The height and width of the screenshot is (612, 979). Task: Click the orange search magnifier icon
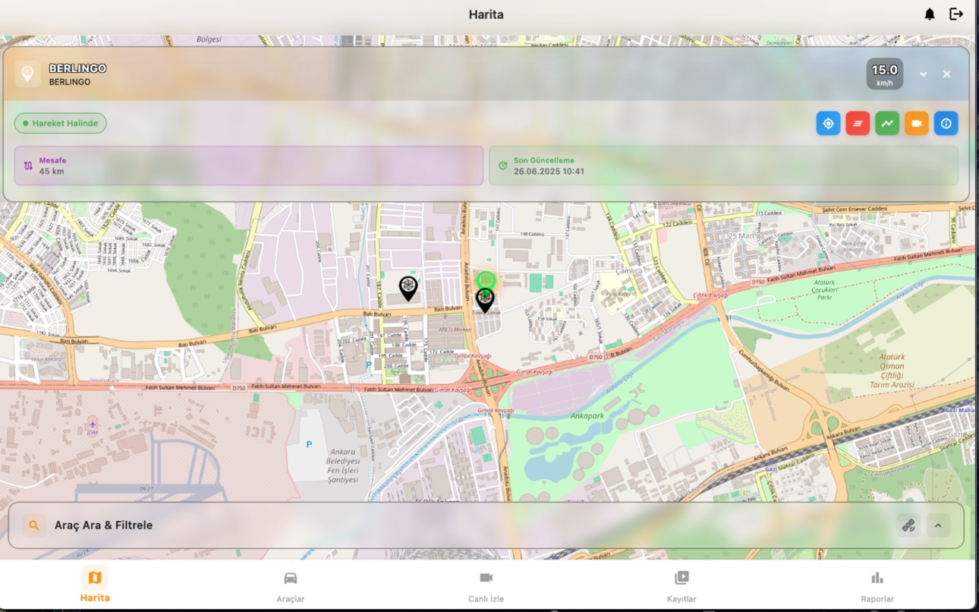[33, 525]
